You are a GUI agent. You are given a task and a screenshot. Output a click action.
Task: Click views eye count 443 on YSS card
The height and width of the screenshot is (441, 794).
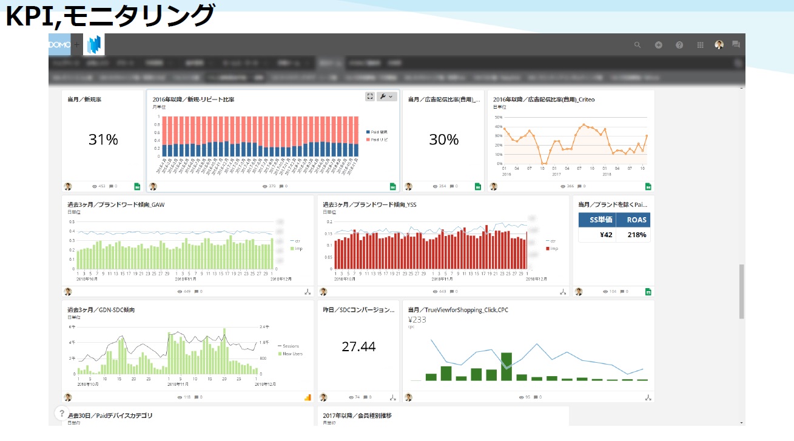coord(440,292)
